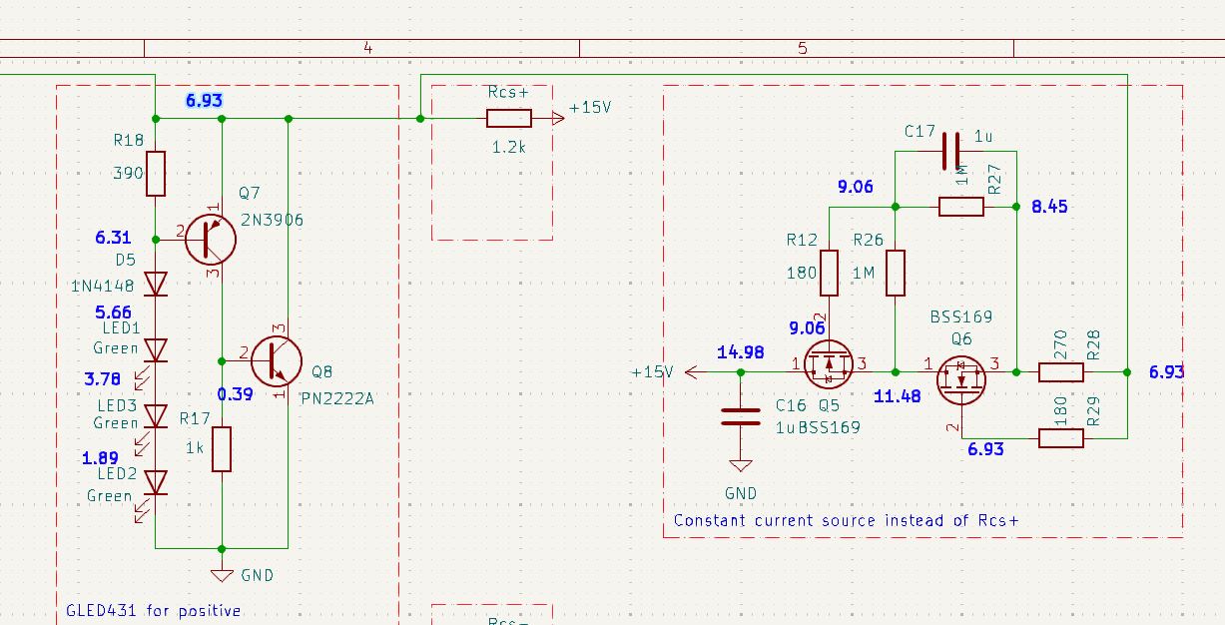This screenshot has width=1225, height=625.
Task: Click the 'Constant current source instead of Rcs+' note
Action: [x=847, y=520]
